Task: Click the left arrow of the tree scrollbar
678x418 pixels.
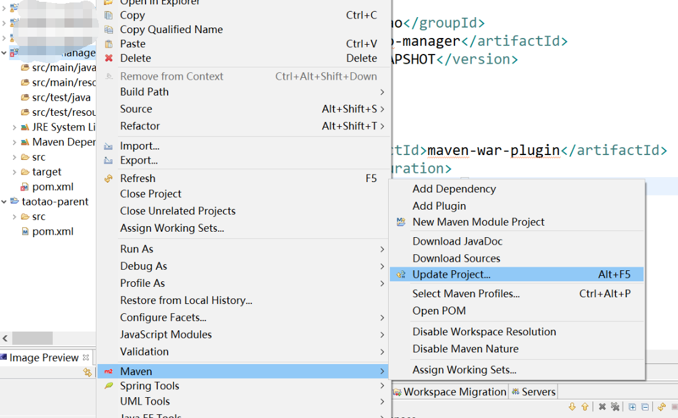Action: pyautogui.click(x=5, y=338)
